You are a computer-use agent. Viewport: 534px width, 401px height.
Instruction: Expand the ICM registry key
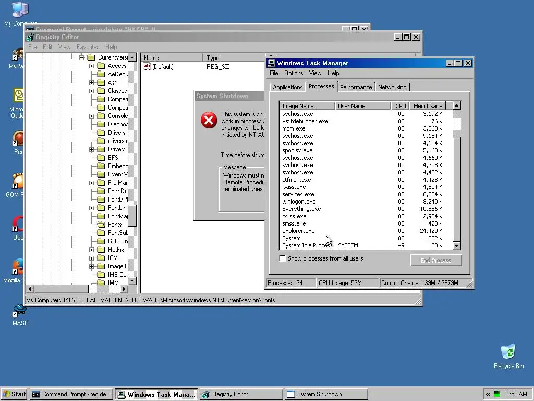click(x=91, y=258)
